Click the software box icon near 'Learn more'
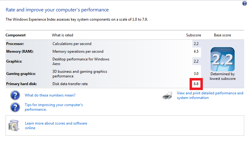This screenshot has width=247, height=148. (15, 125)
